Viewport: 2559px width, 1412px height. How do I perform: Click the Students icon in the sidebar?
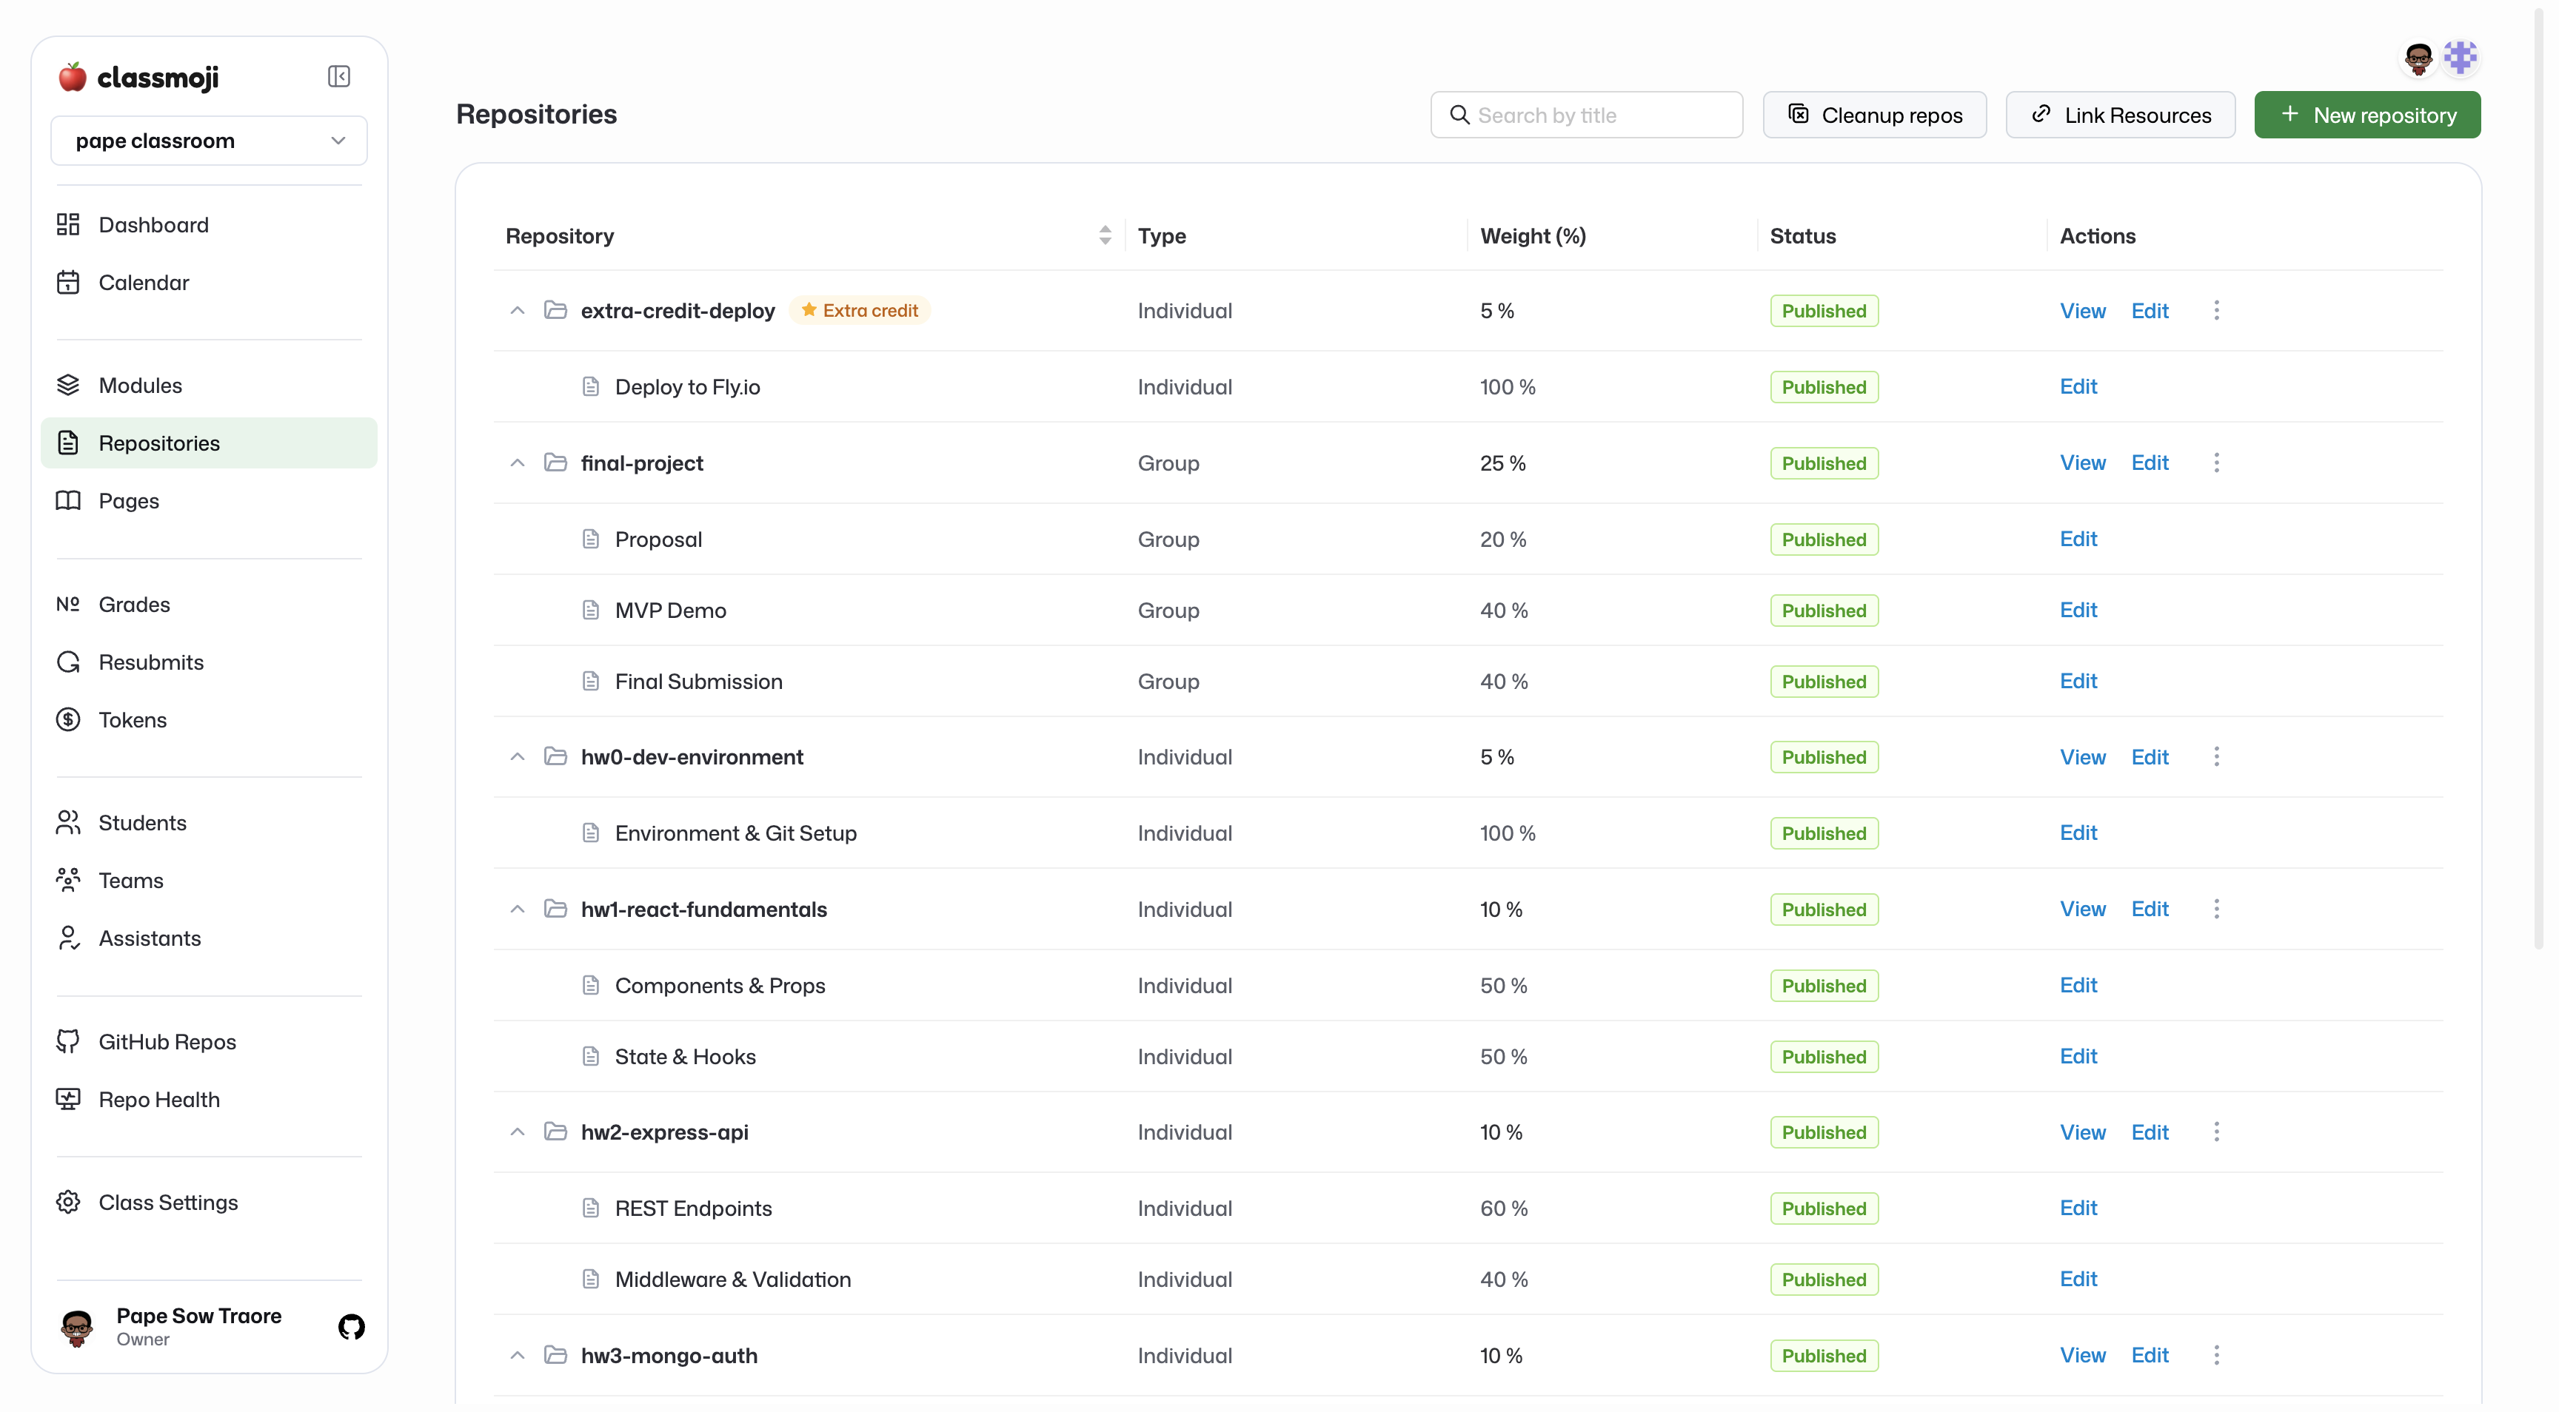67,822
